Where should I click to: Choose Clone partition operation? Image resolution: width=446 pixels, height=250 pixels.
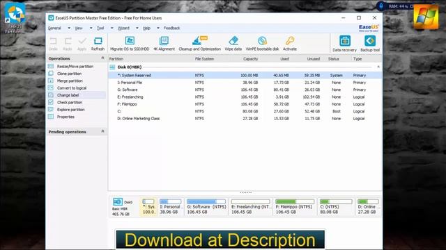coord(70,74)
